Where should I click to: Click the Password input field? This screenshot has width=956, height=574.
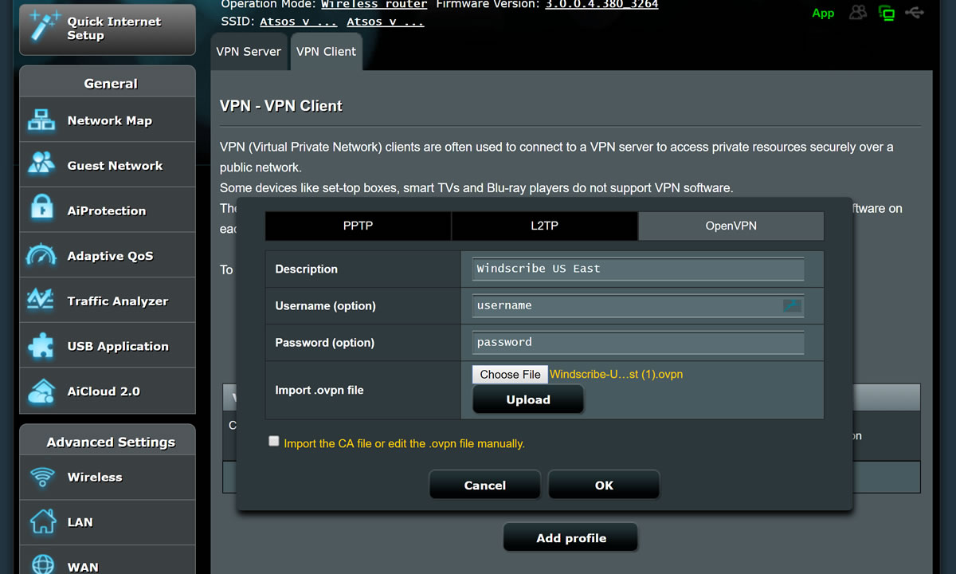[638, 342]
